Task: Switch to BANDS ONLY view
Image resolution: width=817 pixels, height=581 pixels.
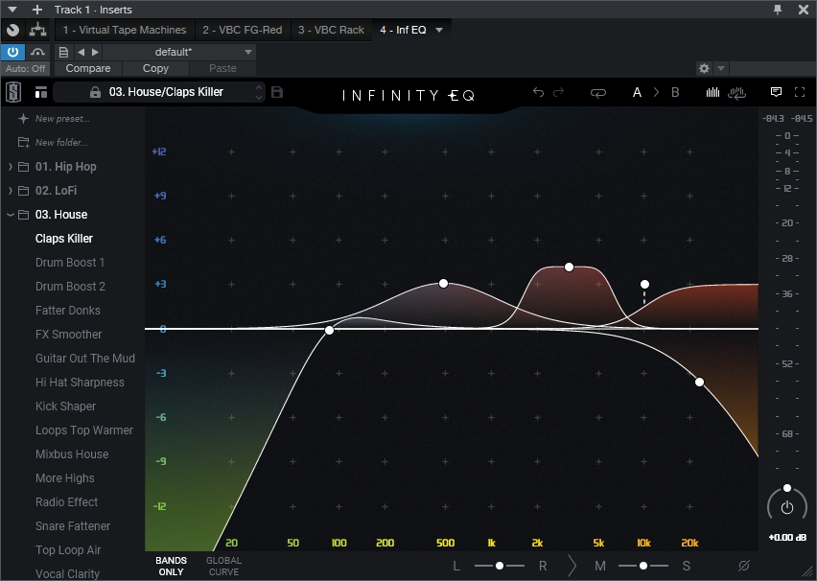Action: tap(171, 566)
